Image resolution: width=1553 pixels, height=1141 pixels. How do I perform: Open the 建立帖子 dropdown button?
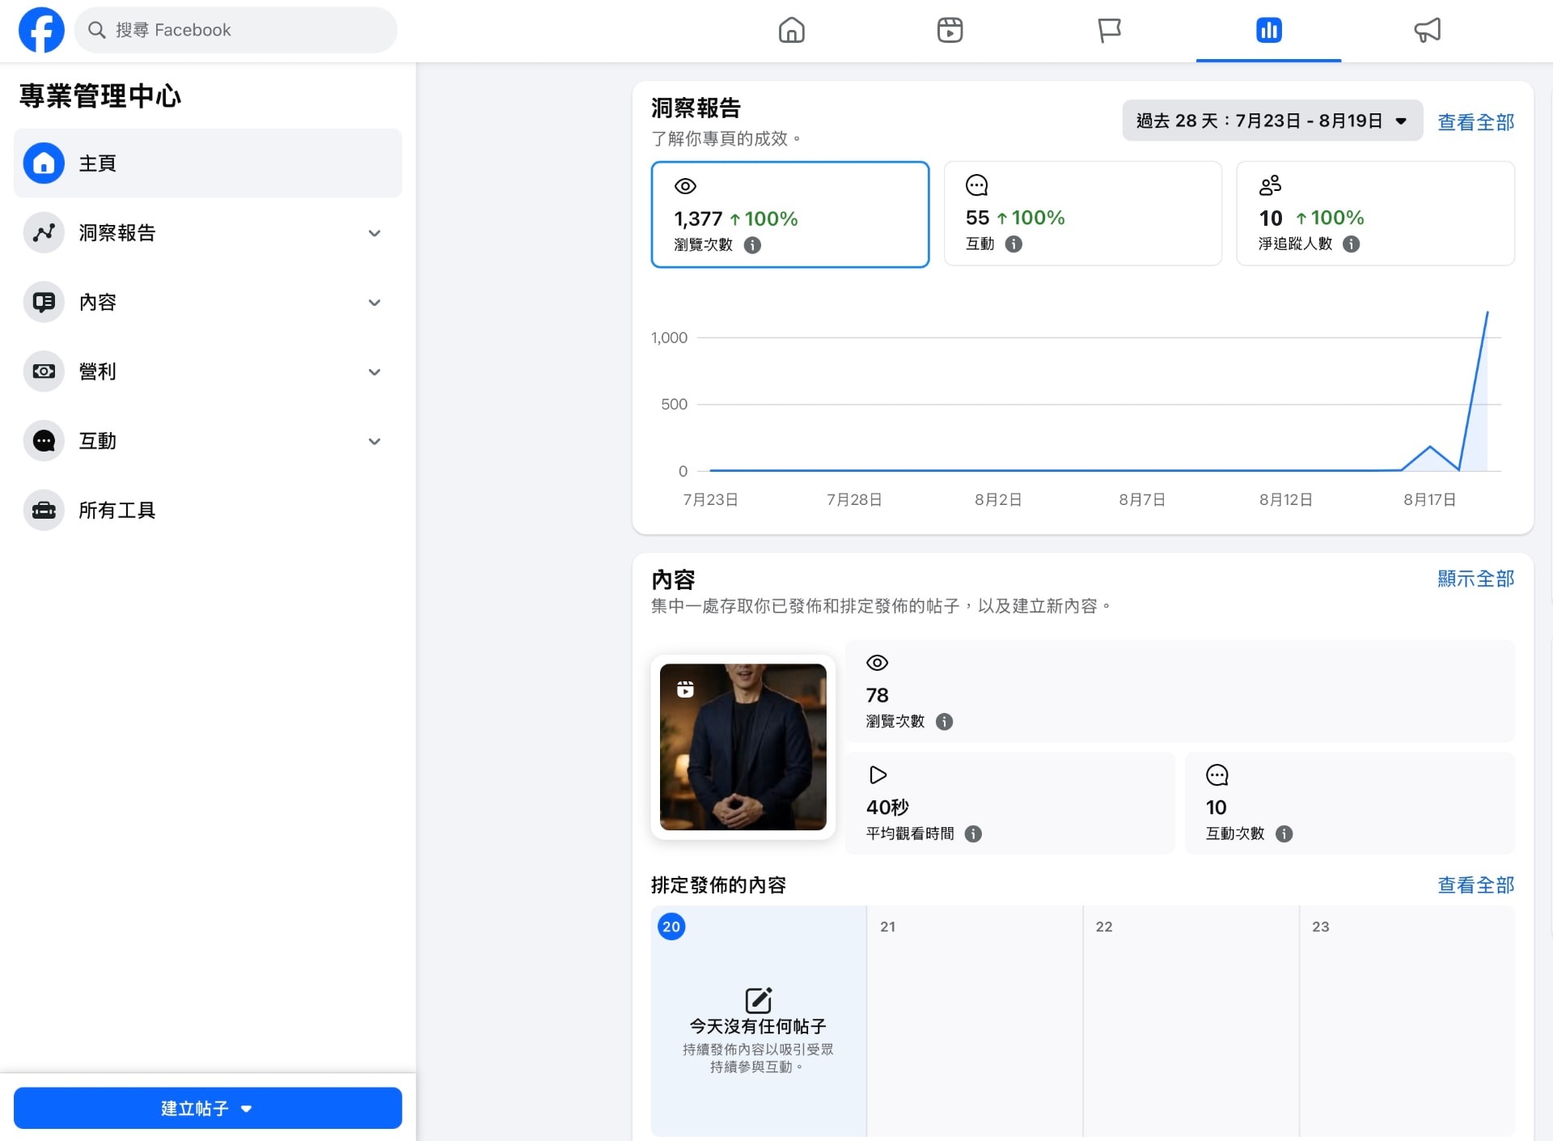click(208, 1108)
